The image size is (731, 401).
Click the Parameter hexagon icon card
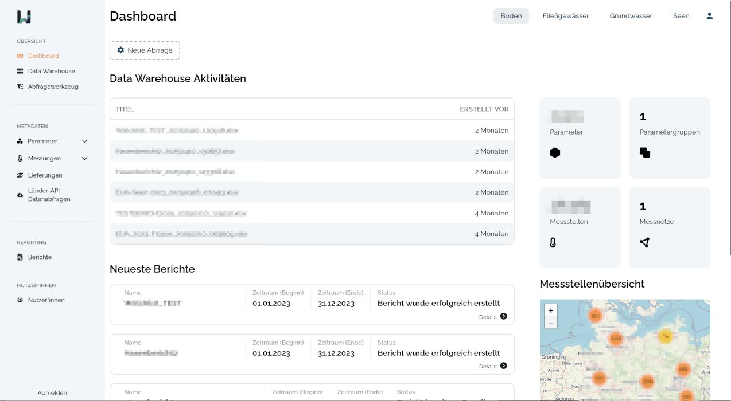pos(555,153)
